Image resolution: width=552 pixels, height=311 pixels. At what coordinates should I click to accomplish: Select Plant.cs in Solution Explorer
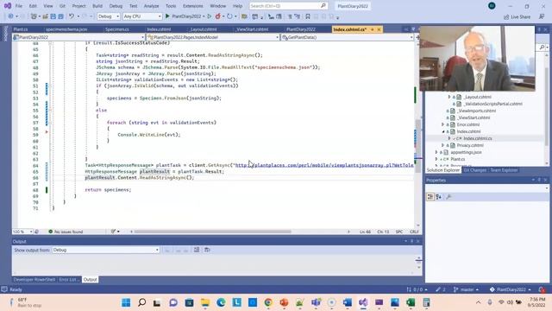tap(458, 159)
